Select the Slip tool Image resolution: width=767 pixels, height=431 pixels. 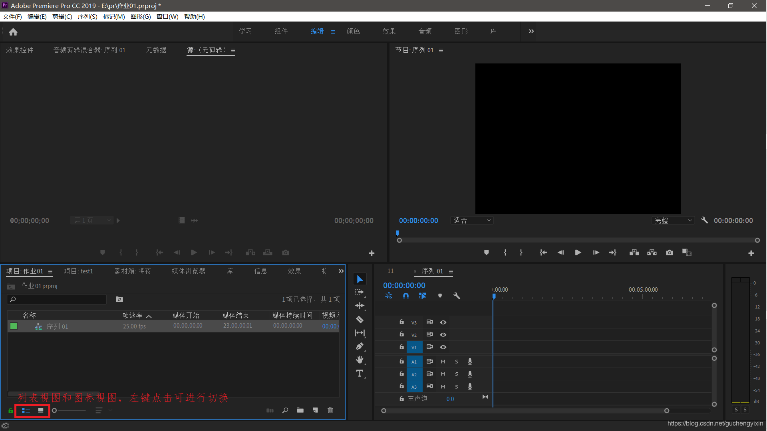360,333
